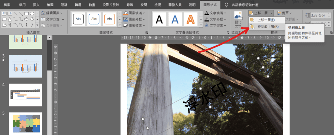Switch to the 插入 tab

click(x=36, y=5)
